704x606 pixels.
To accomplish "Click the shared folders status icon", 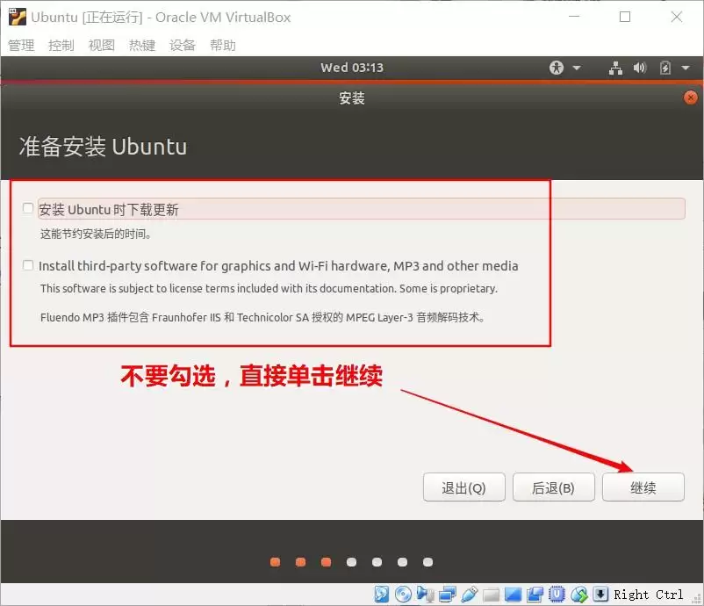I will click(x=489, y=595).
